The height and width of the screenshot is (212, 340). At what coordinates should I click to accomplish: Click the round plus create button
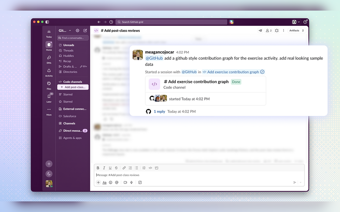[49, 164]
